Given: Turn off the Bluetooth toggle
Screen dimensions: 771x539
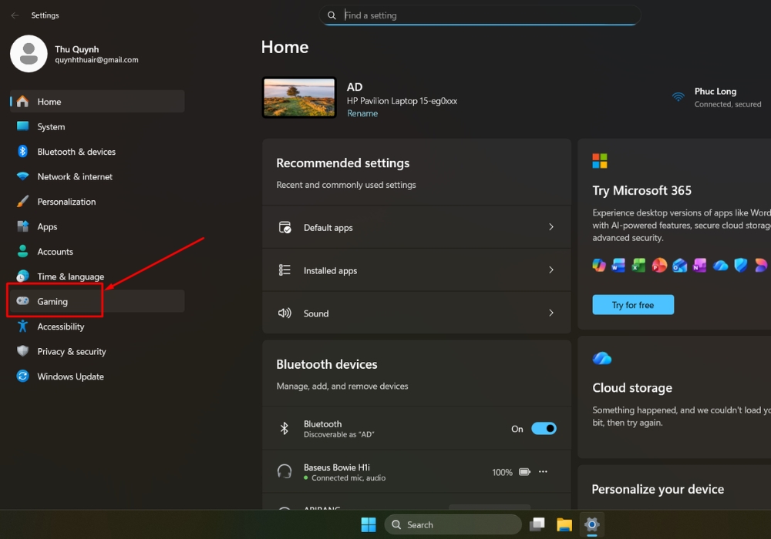Looking at the screenshot, I should coord(544,429).
